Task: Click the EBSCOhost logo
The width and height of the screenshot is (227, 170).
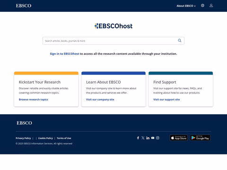Action: 113,26
